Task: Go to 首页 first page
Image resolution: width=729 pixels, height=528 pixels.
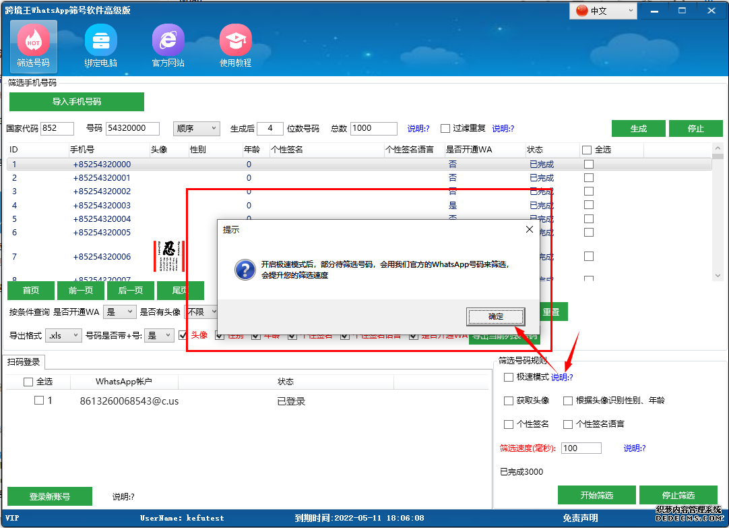Action: coord(31,290)
